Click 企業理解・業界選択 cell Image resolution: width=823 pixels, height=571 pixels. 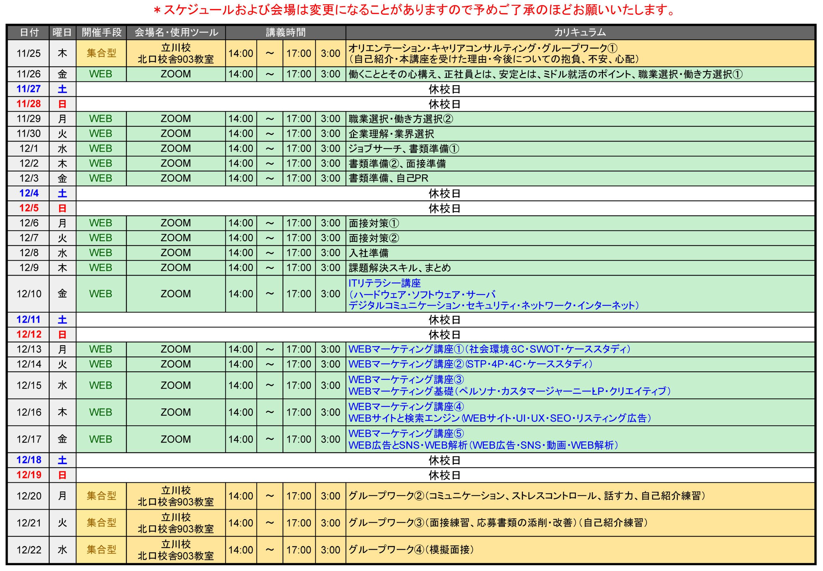pos(580,134)
